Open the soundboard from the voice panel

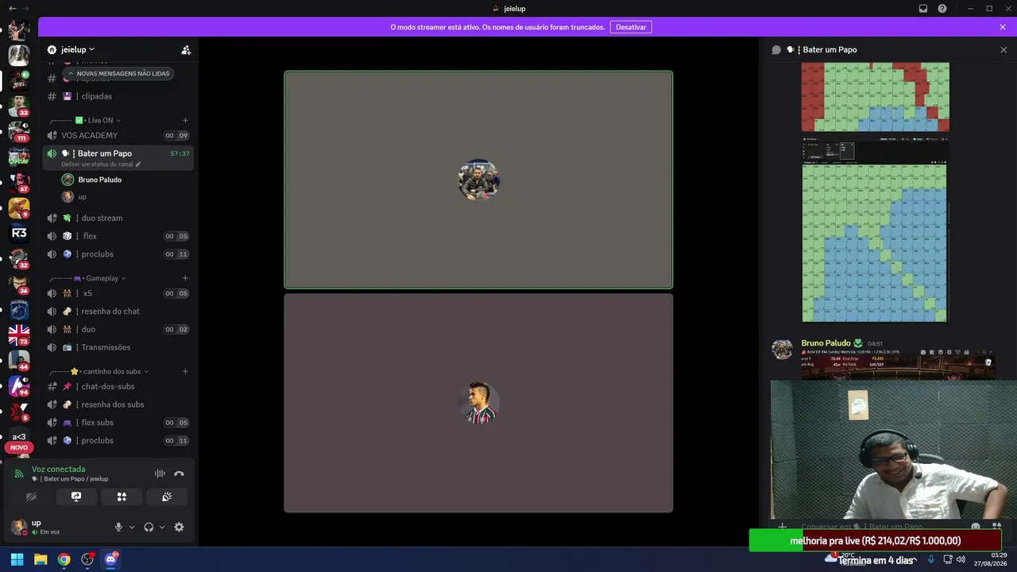[167, 497]
